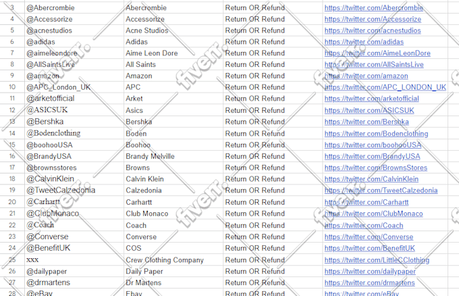
Task: Open the twitter.com/Abercrombie link
Action: tap(373, 8)
